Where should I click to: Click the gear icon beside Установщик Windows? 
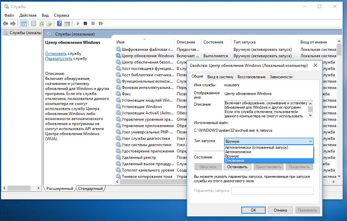tap(118, 106)
